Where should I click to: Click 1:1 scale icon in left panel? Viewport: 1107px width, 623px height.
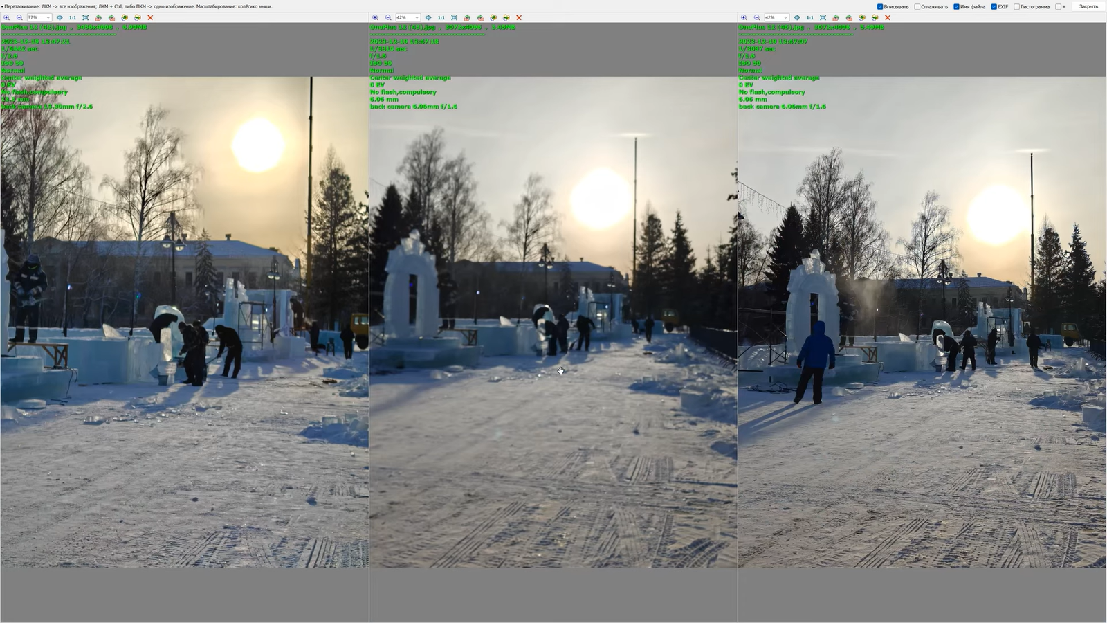pyautogui.click(x=72, y=17)
